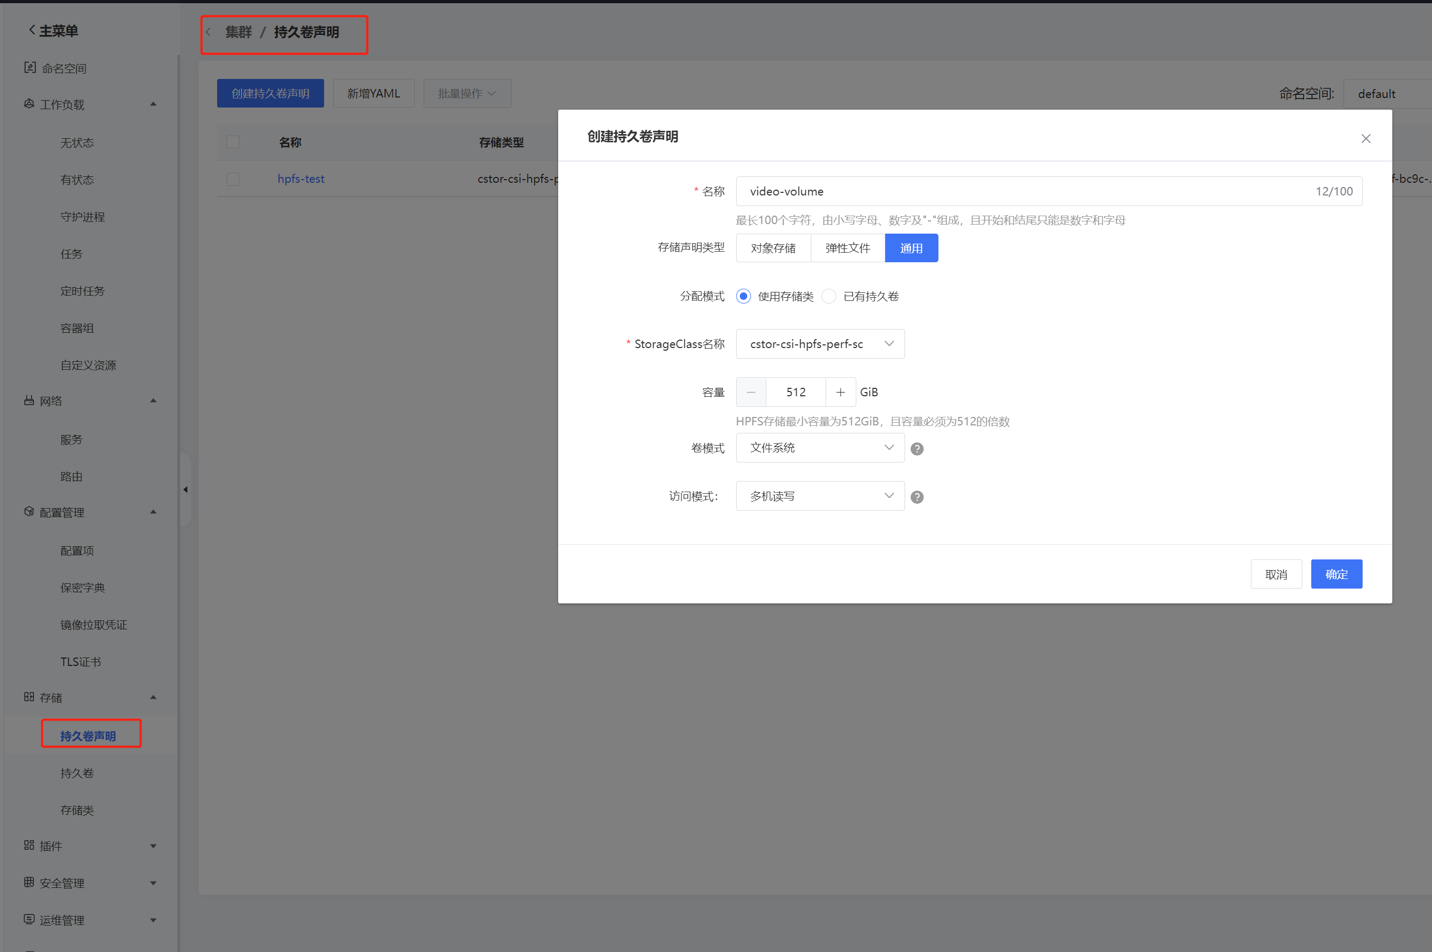1432x952 pixels.
Task: Expand the operations management section
Action: [x=154, y=920]
